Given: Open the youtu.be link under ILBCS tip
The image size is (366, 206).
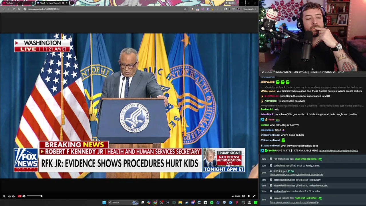Looking at the screenshot, I should coord(297,175).
